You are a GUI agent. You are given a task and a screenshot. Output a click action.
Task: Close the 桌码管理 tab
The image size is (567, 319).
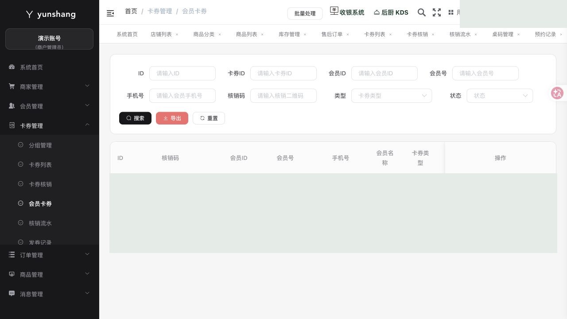519,34
